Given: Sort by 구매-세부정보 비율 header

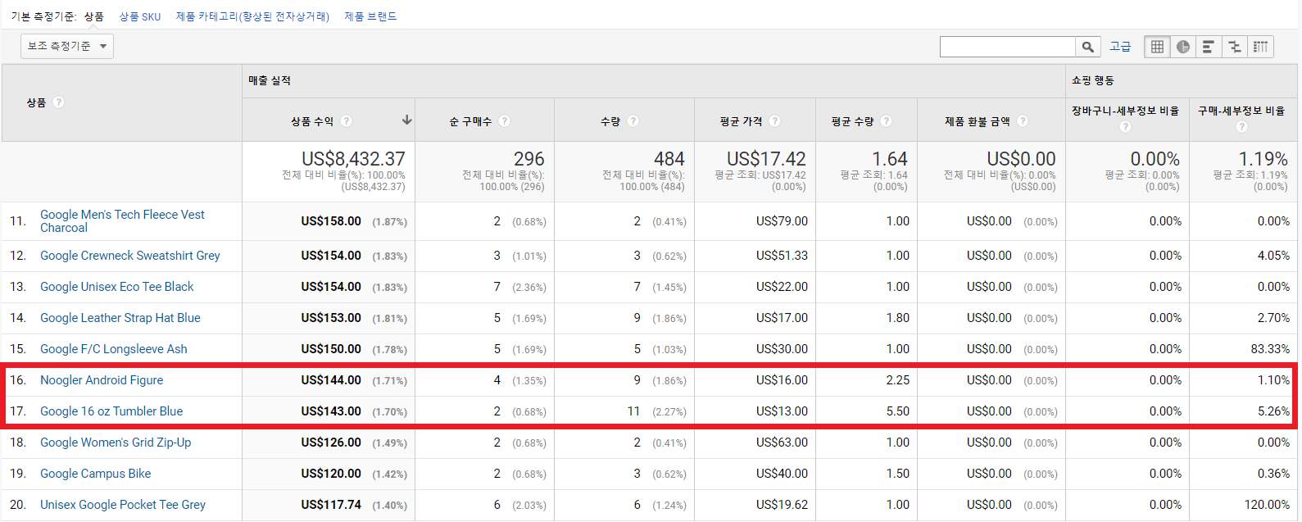Looking at the screenshot, I should [x=1241, y=111].
